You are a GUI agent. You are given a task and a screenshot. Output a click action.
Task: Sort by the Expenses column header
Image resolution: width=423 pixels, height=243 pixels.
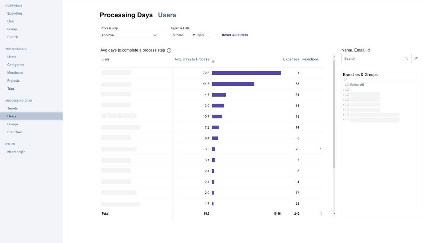pyautogui.click(x=291, y=59)
